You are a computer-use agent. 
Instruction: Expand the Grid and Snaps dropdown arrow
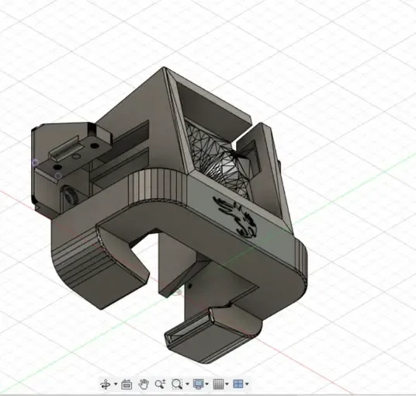click(227, 384)
